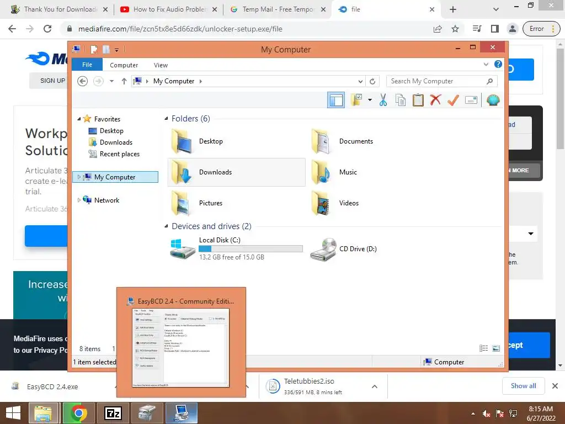The width and height of the screenshot is (565, 424).
Task: Click the EasyBCD 2.4 preview thumbnail
Action: 181,348
